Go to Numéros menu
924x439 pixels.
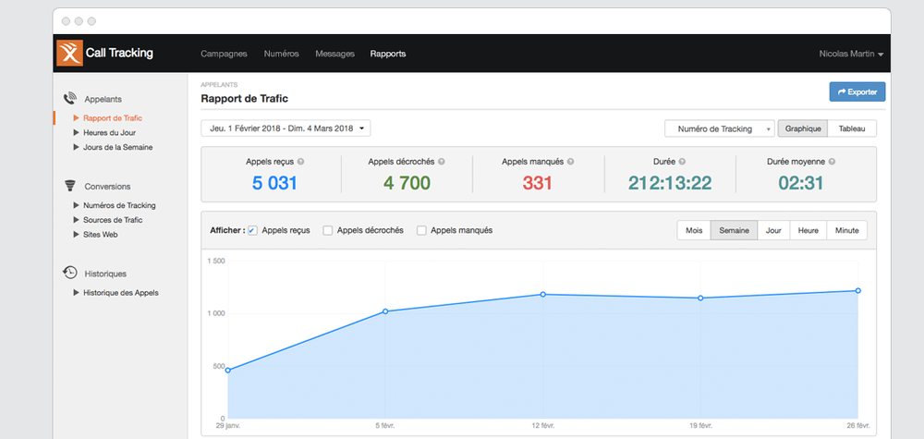tap(281, 54)
